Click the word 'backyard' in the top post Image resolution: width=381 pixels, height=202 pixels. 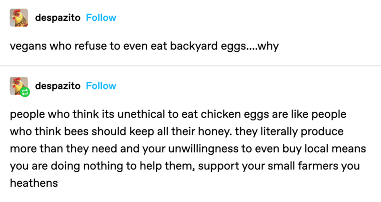tap(194, 46)
